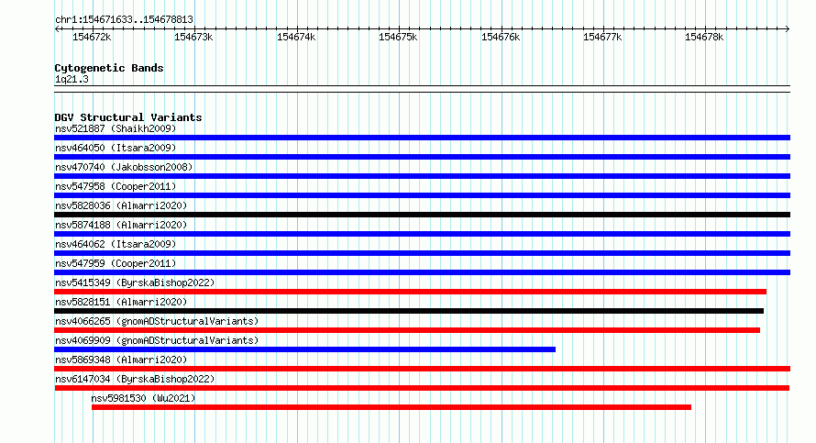Click the right arrowhead of the coordinate ruler

(788, 29)
